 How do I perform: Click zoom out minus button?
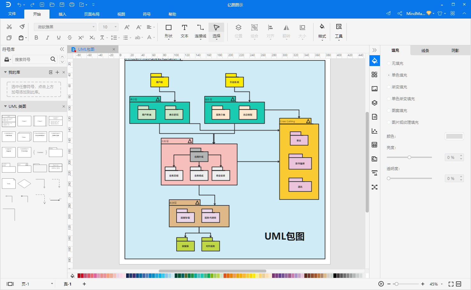point(389,284)
